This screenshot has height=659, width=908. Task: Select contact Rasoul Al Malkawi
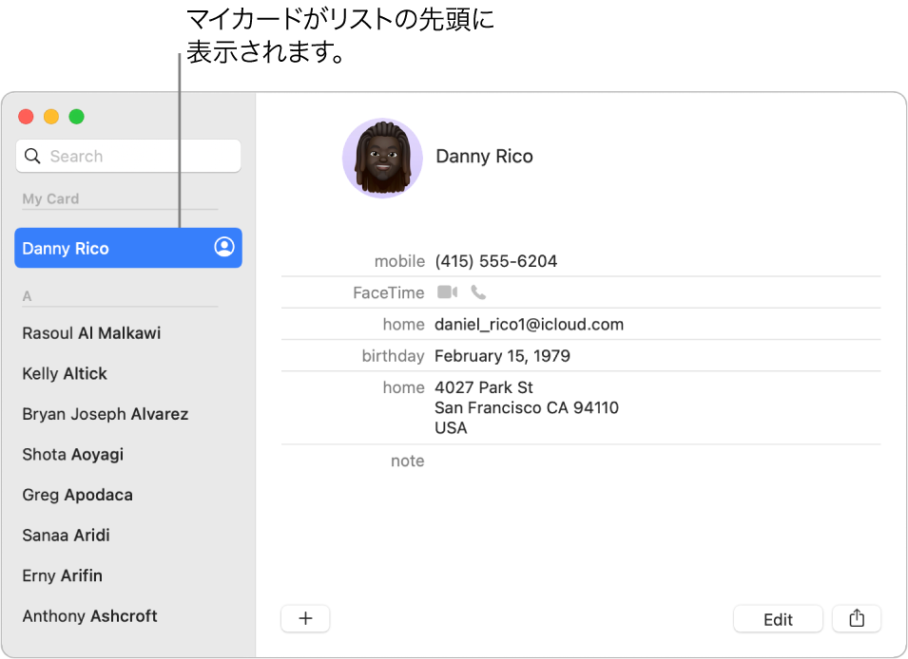coord(91,333)
